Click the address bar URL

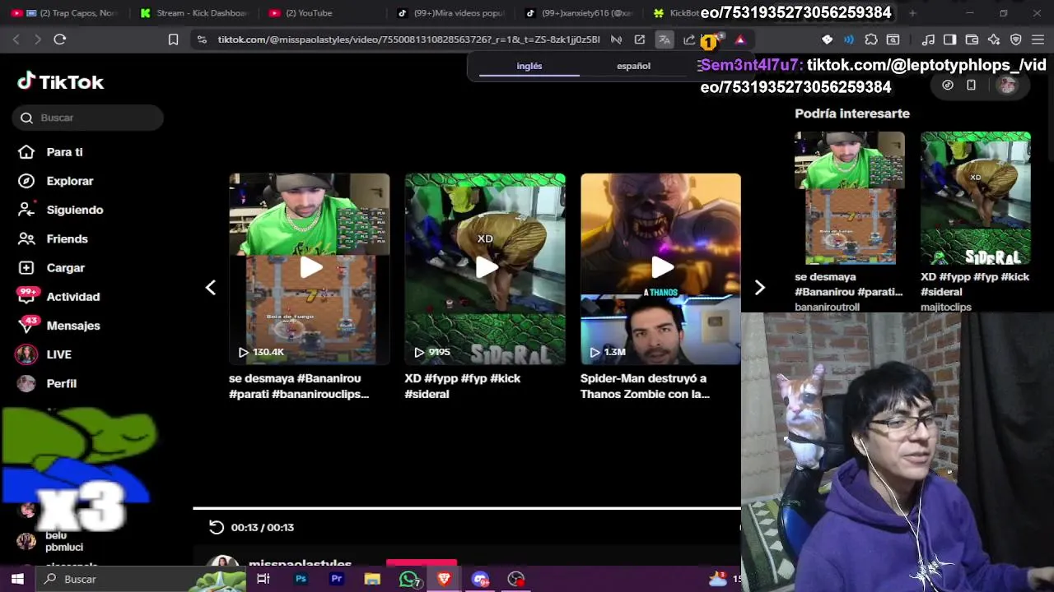(x=408, y=39)
